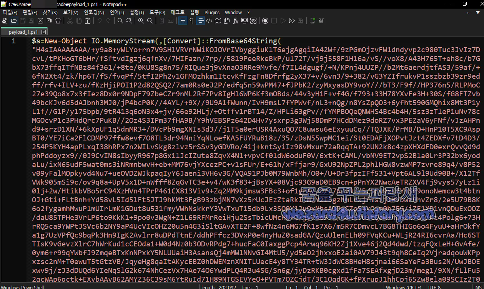This screenshot has width=484, height=289.
Task: Click in the code at FromBase64String
Action: (243, 41)
